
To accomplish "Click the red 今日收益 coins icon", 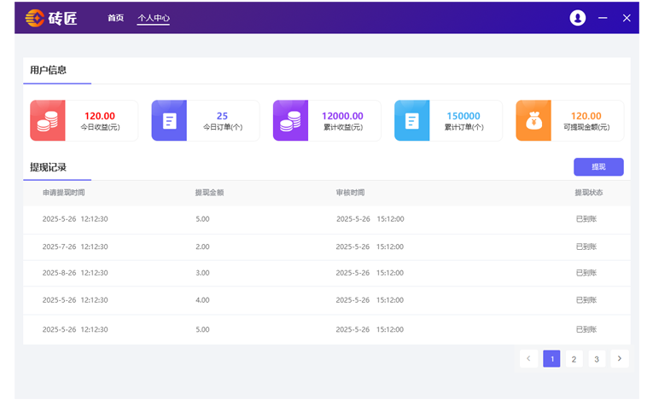I will [48, 120].
